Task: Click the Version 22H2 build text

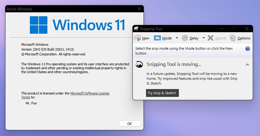Action: (47, 49)
